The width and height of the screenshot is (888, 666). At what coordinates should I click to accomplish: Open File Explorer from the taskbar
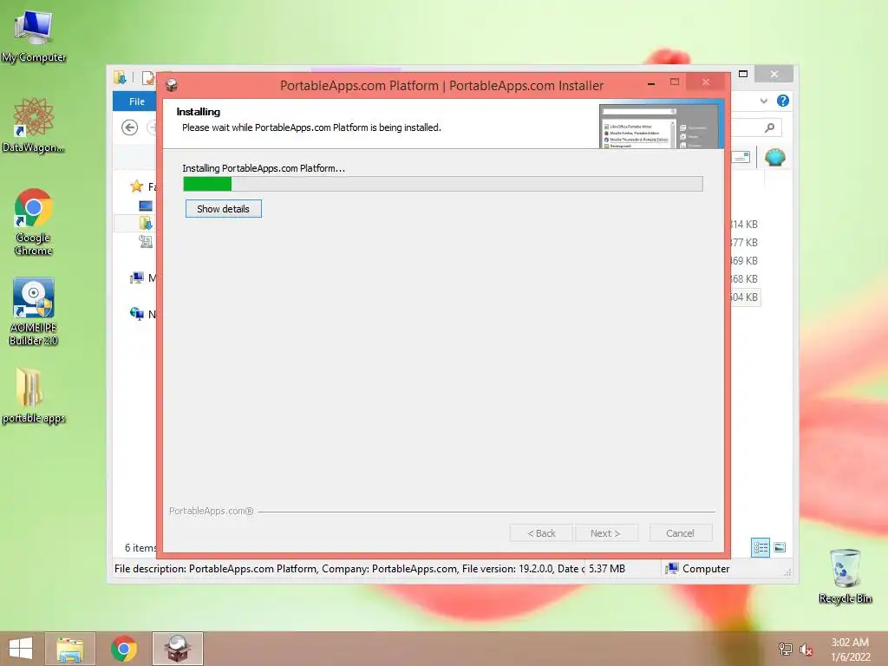point(70,649)
